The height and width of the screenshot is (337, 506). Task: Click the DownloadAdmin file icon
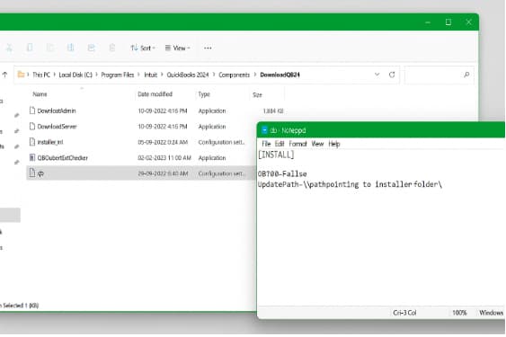point(32,111)
